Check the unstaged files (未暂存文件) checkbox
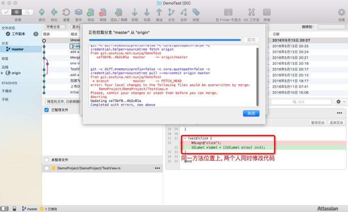The image size is (348, 212). 47,160
